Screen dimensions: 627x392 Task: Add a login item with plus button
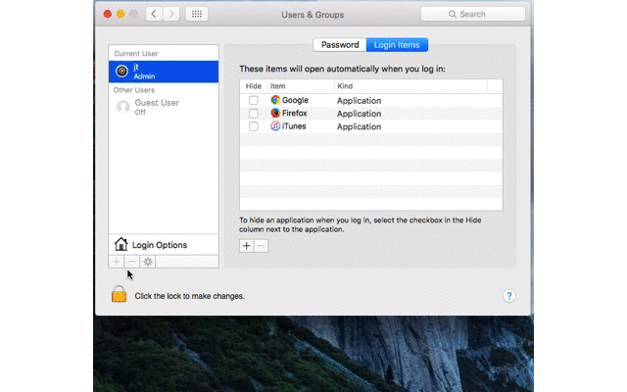(247, 245)
